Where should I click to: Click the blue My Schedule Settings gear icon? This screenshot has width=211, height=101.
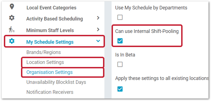[12, 41]
